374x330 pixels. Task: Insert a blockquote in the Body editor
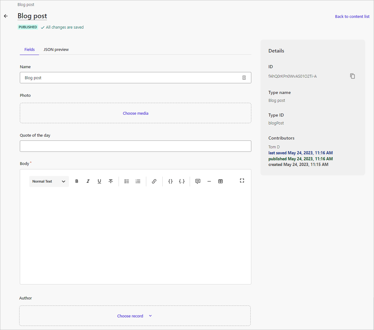[x=198, y=181]
